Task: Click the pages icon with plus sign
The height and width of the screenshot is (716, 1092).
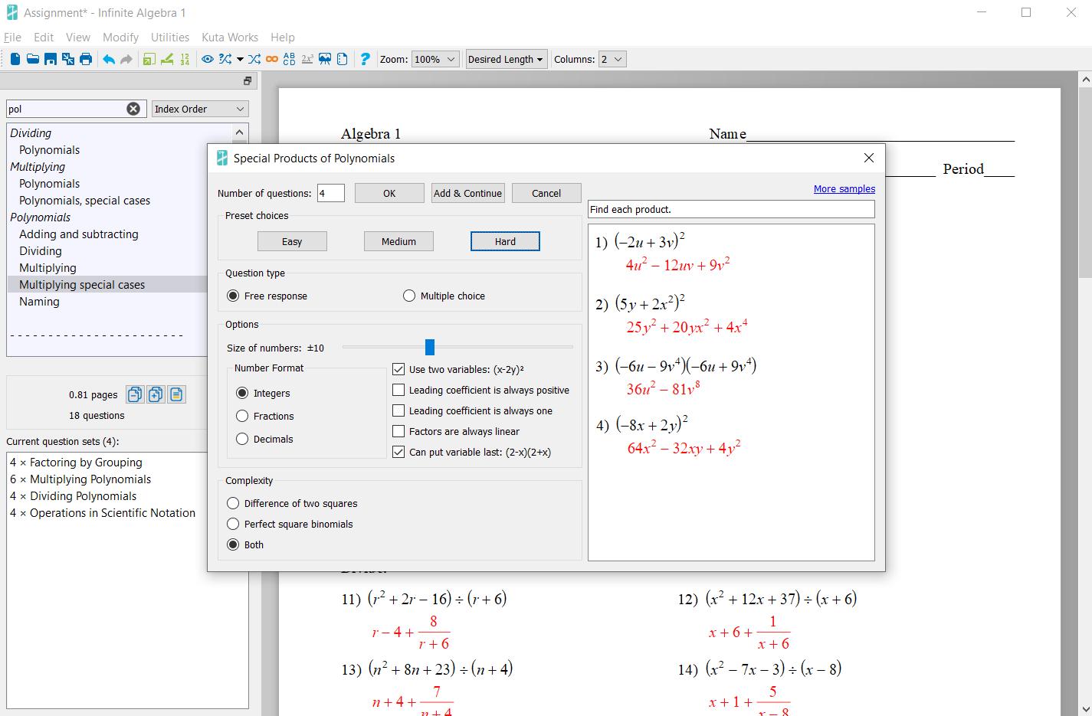Action: [x=156, y=394]
